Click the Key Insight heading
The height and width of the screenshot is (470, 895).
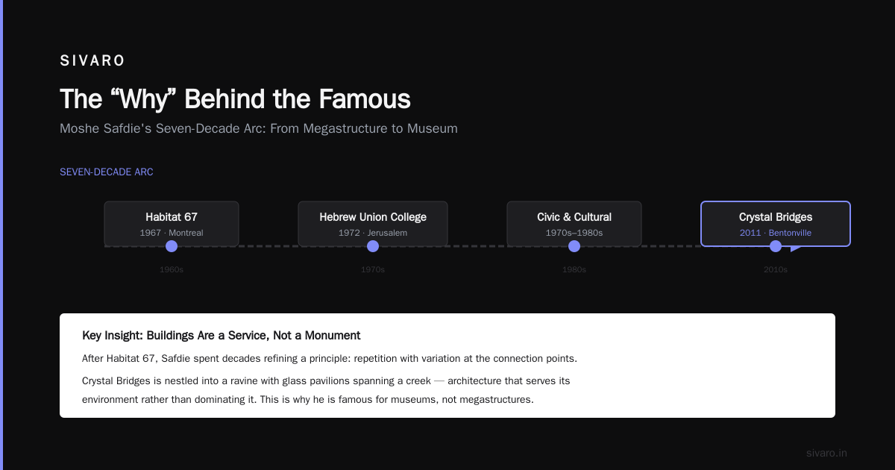click(222, 336)
